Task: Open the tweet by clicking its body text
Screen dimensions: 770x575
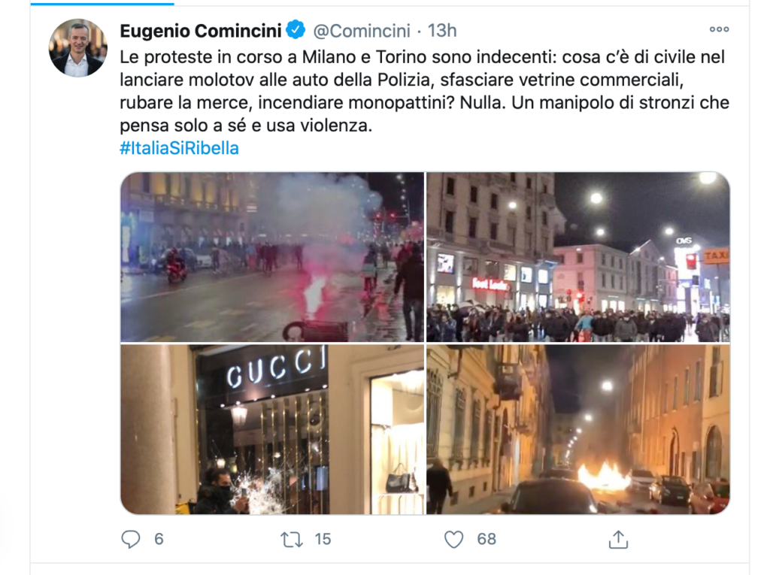Action: 424,92
